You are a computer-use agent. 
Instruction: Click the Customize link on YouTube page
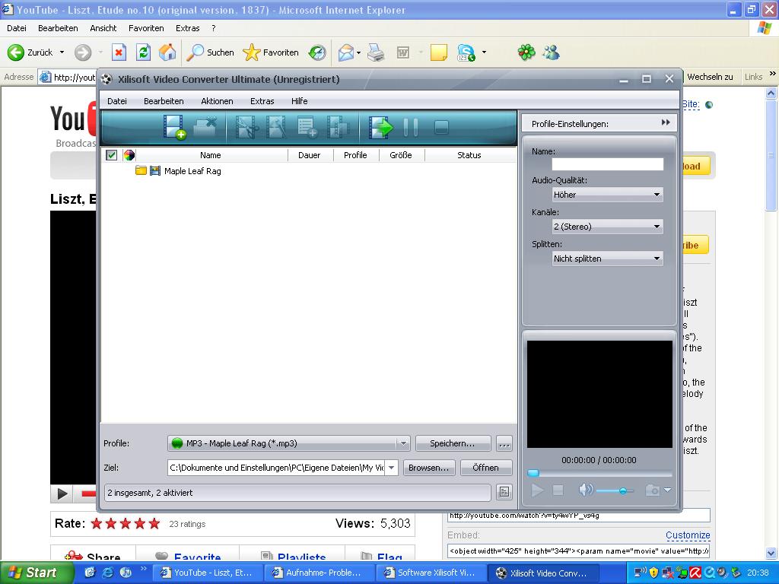click(x=688, y=535)
